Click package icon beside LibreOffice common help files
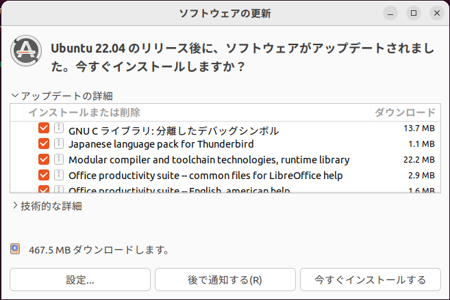Viewport: 450px width, 300px height. (x=58, y=175)
